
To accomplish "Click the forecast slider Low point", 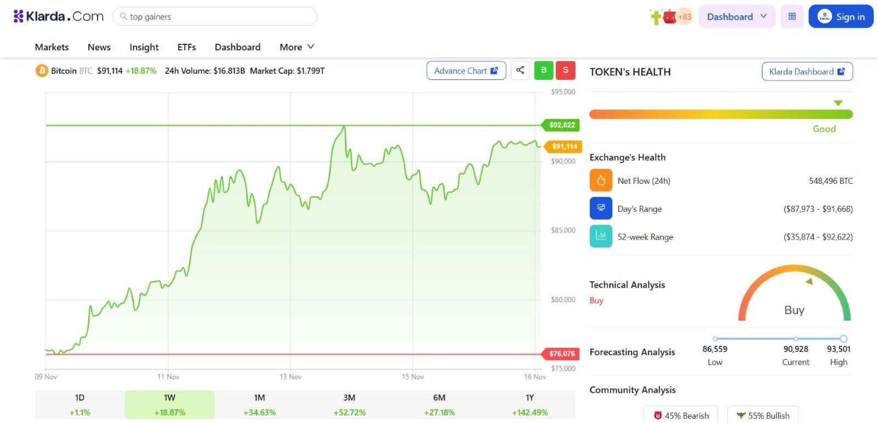I will point(715,339).
